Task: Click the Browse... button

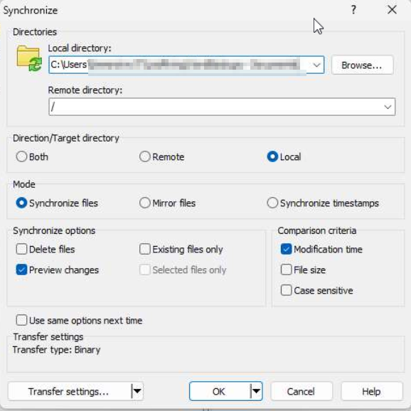Action: 362,65
